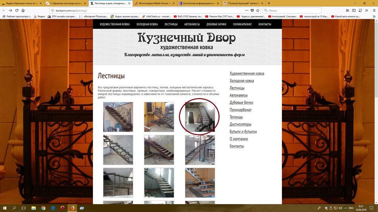Open bookmark Ремонт Ваз 2107

pyautogui.click(x=219, y=17)
